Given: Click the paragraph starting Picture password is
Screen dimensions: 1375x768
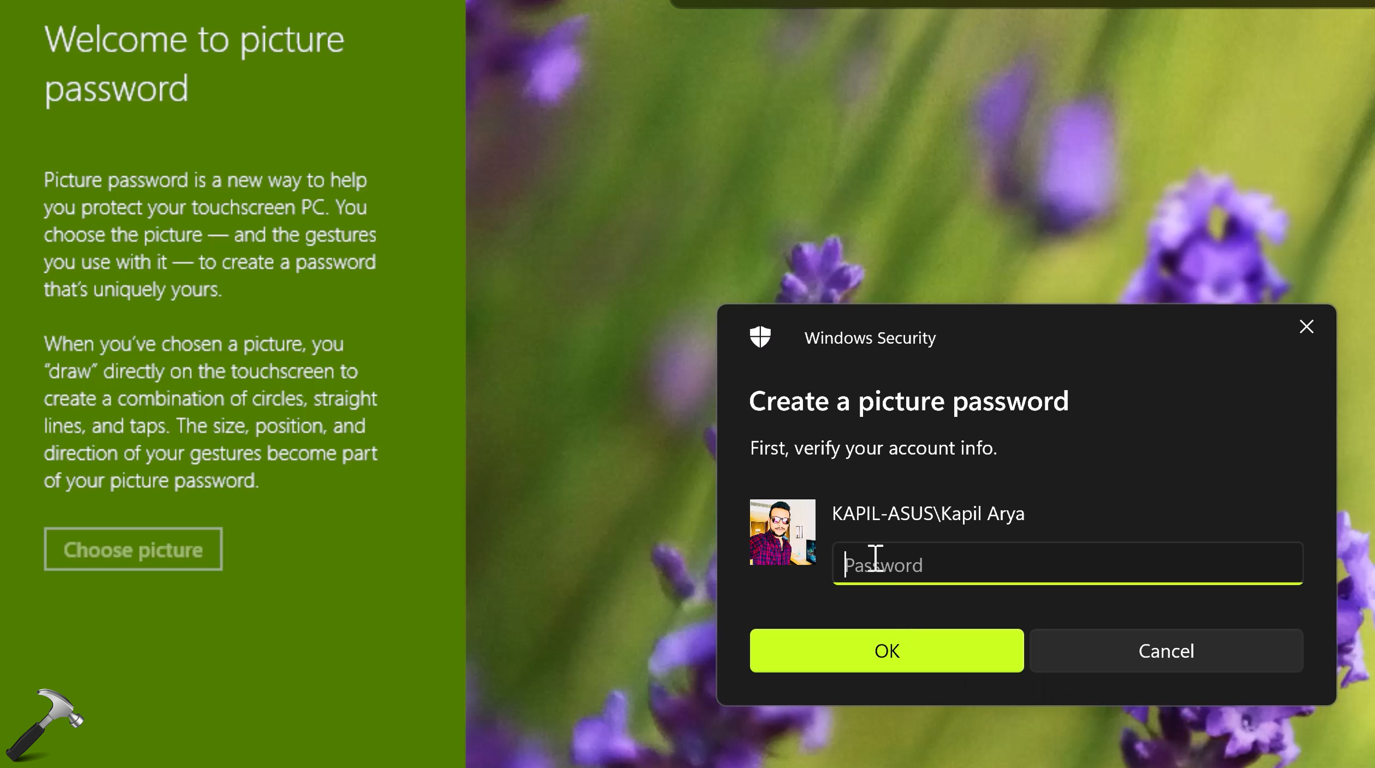Looking at the screenshot, I should click(x=210, y=234).
